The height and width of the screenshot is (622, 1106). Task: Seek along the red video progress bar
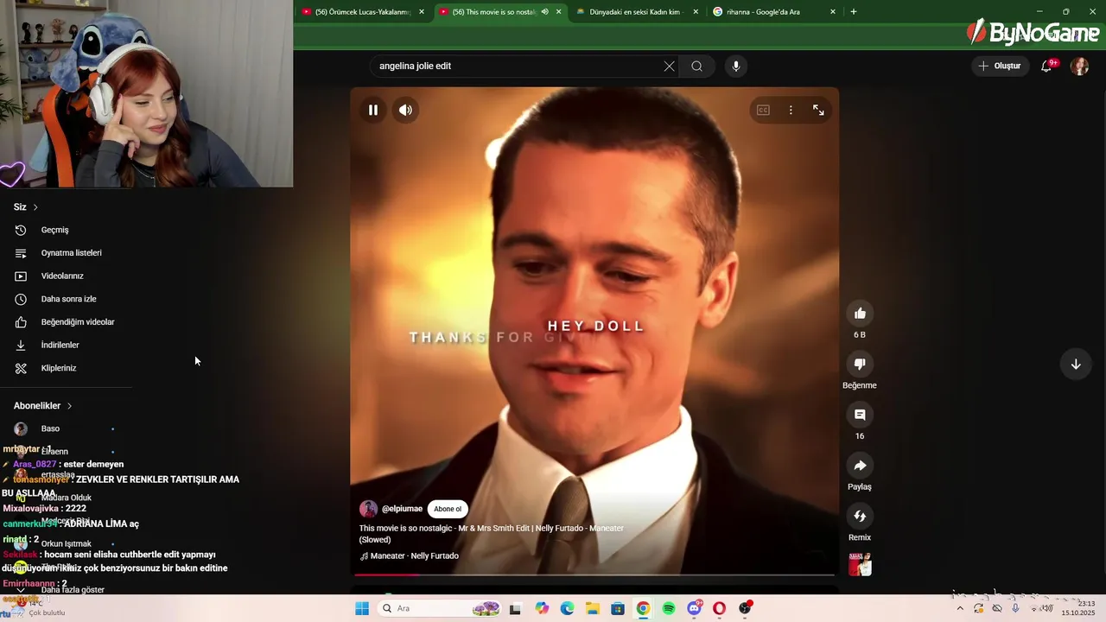tap(594, 574)
